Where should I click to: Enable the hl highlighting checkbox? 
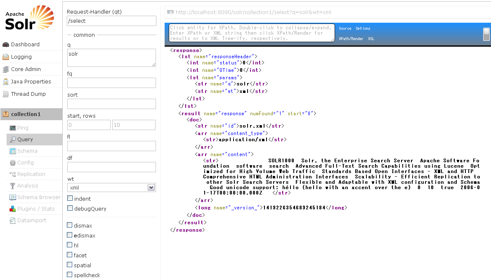(x=69, y=244)
